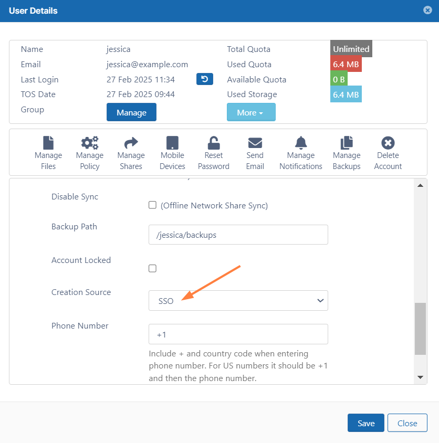439x443 pixels.
Task: Click into the Phone Number field
Action: coord(238,334)
